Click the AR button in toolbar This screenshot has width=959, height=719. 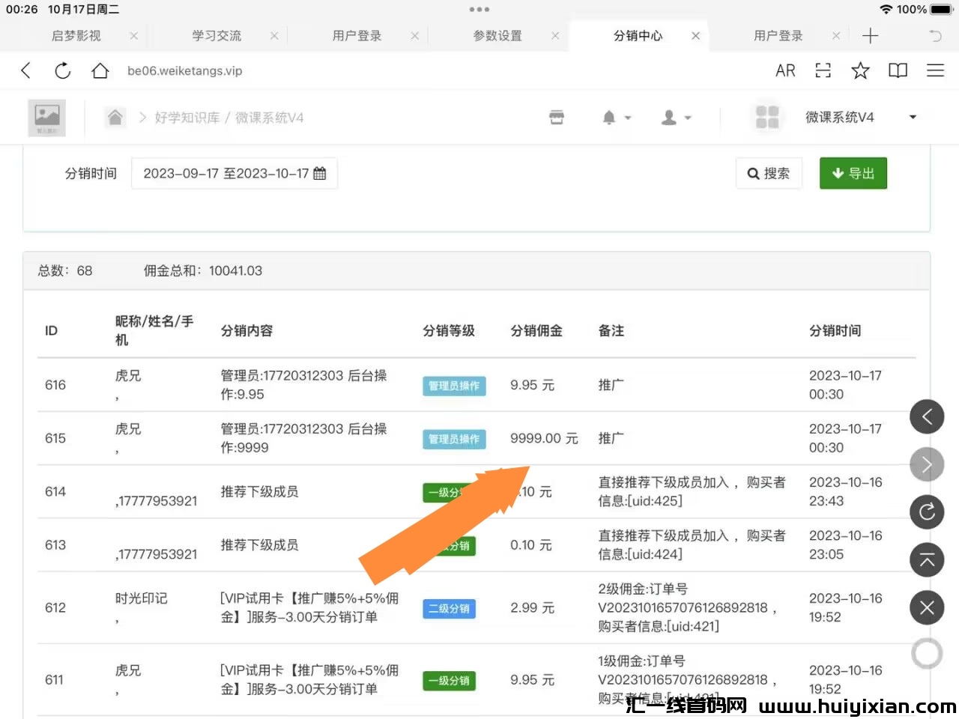785,70
